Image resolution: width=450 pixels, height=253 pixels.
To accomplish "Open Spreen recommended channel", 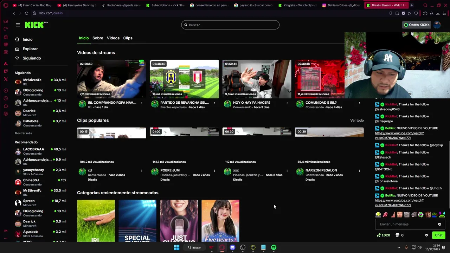I will [40, 203].
